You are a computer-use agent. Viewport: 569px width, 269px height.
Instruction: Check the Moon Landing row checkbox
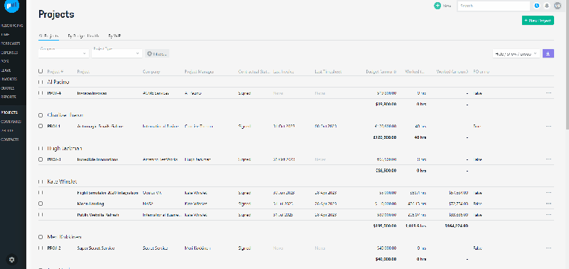coord(41,204)
